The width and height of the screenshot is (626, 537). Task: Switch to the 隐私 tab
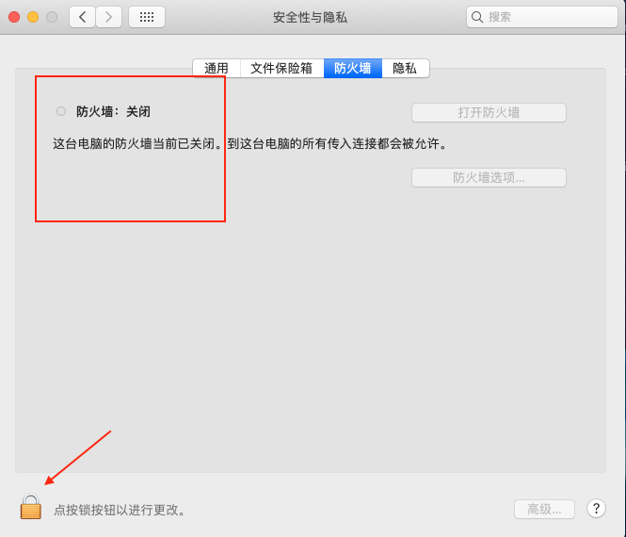pos(405,68)
